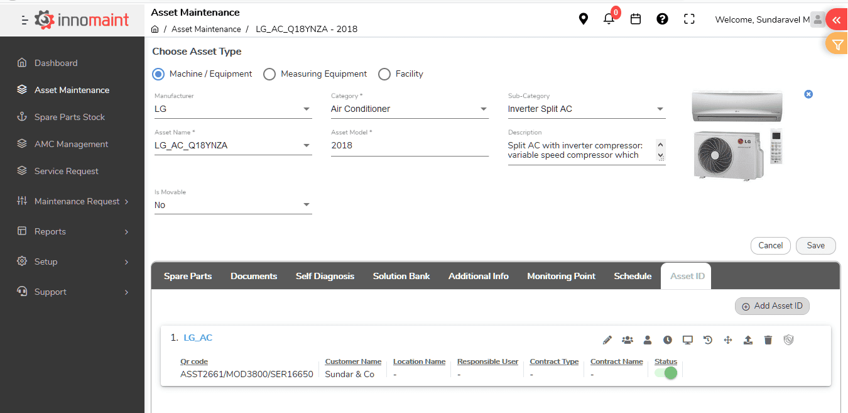
Task: Select the Measuring Equipment radio button
Action: [269, 74]
